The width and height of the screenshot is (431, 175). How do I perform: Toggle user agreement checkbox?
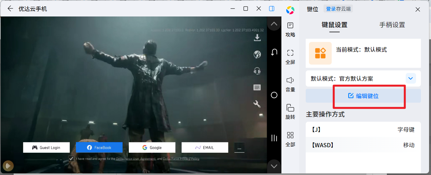pyautogui.click(x=71, y=159)
